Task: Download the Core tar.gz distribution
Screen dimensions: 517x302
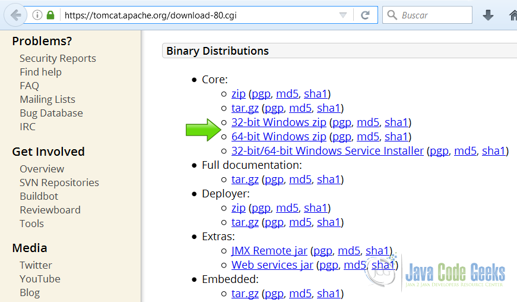Action: (x=245, y=108)
